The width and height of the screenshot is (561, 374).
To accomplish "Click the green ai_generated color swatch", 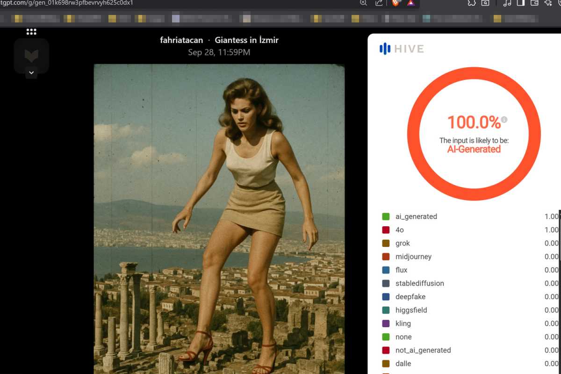I will (x=386, y=216).
